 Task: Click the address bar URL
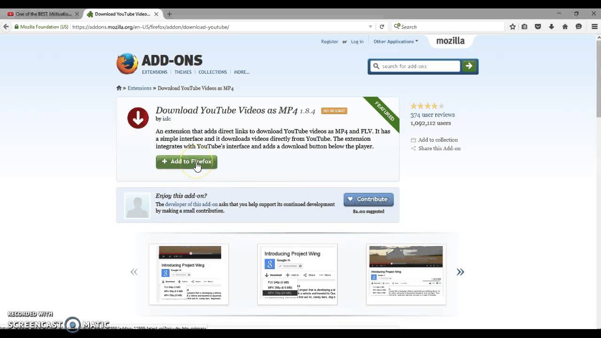pyautogui.click(x=150, y=27)
